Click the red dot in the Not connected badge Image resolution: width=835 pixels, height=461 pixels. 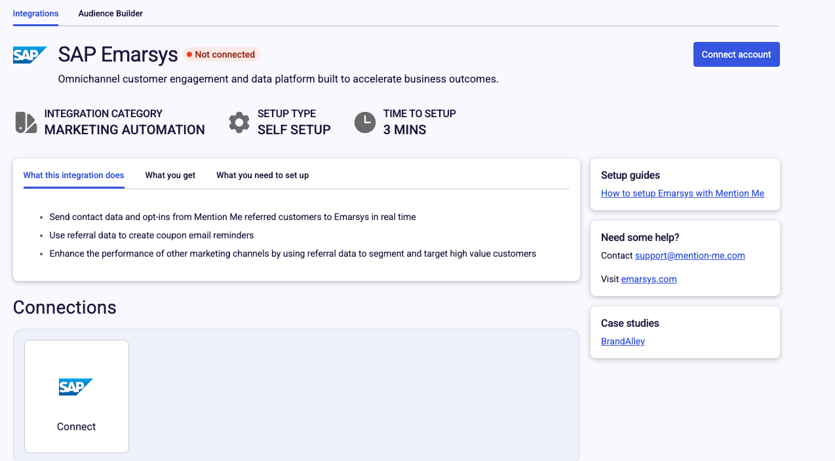[189, 55]
